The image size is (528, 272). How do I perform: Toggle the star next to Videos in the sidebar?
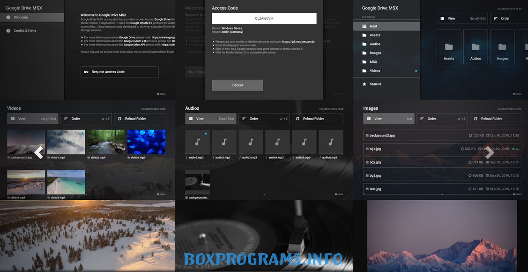pyautogui.click(x=416, y=71)
